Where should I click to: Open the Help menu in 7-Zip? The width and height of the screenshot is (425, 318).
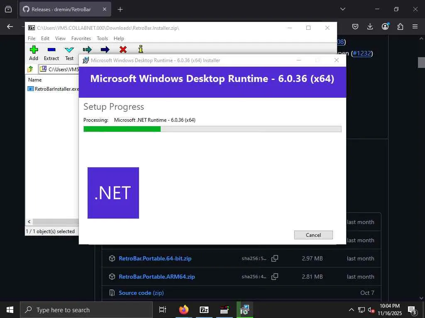[119, 39]
